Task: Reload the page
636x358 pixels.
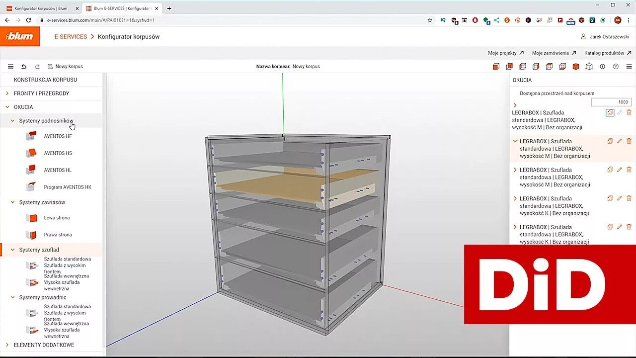Action: click(x=29, y=20)
